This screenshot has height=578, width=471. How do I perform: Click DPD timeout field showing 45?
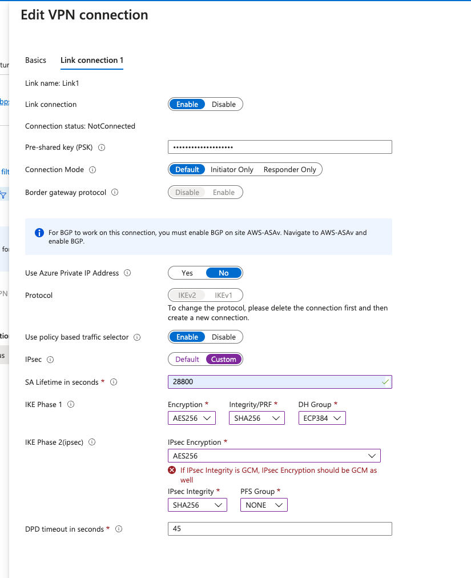click(x=280, y=529)
